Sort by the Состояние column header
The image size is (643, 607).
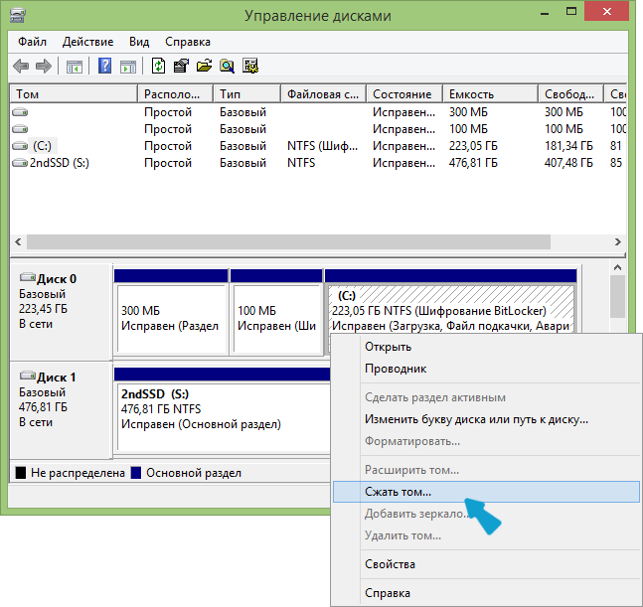(x=404, y=94)
